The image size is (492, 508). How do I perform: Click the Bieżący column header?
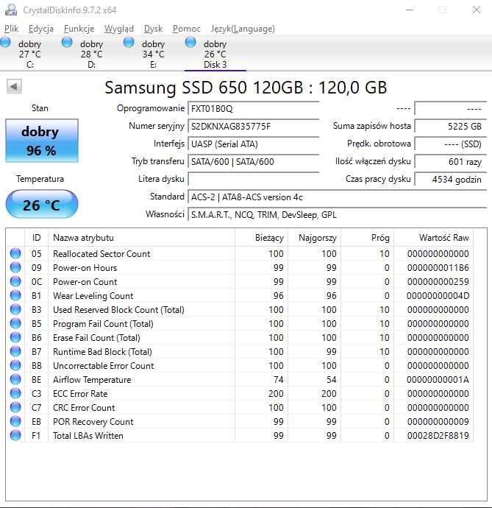(x=262, y=238)
